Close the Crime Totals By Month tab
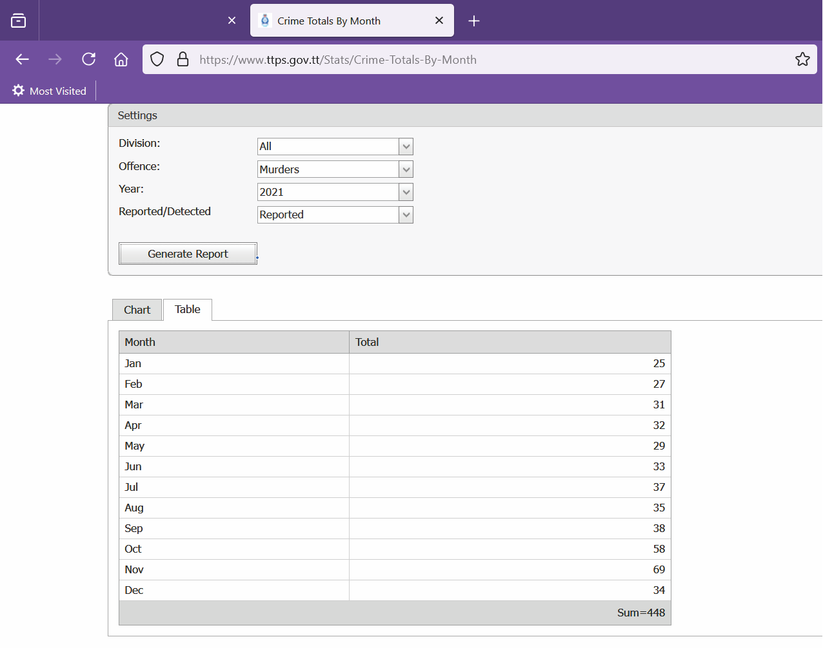This screenshot has height=648, width=823. click(439, 21)
